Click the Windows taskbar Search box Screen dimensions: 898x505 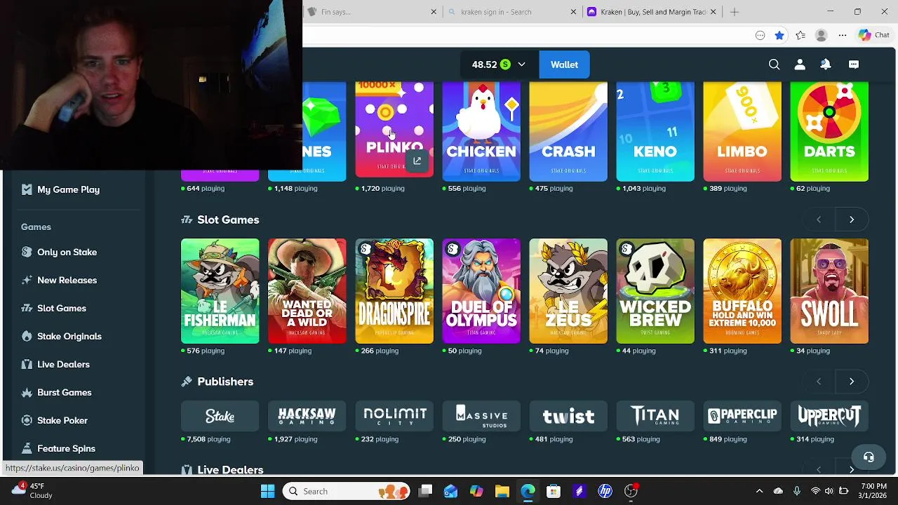pyautogui.click(x=347, y=491)
